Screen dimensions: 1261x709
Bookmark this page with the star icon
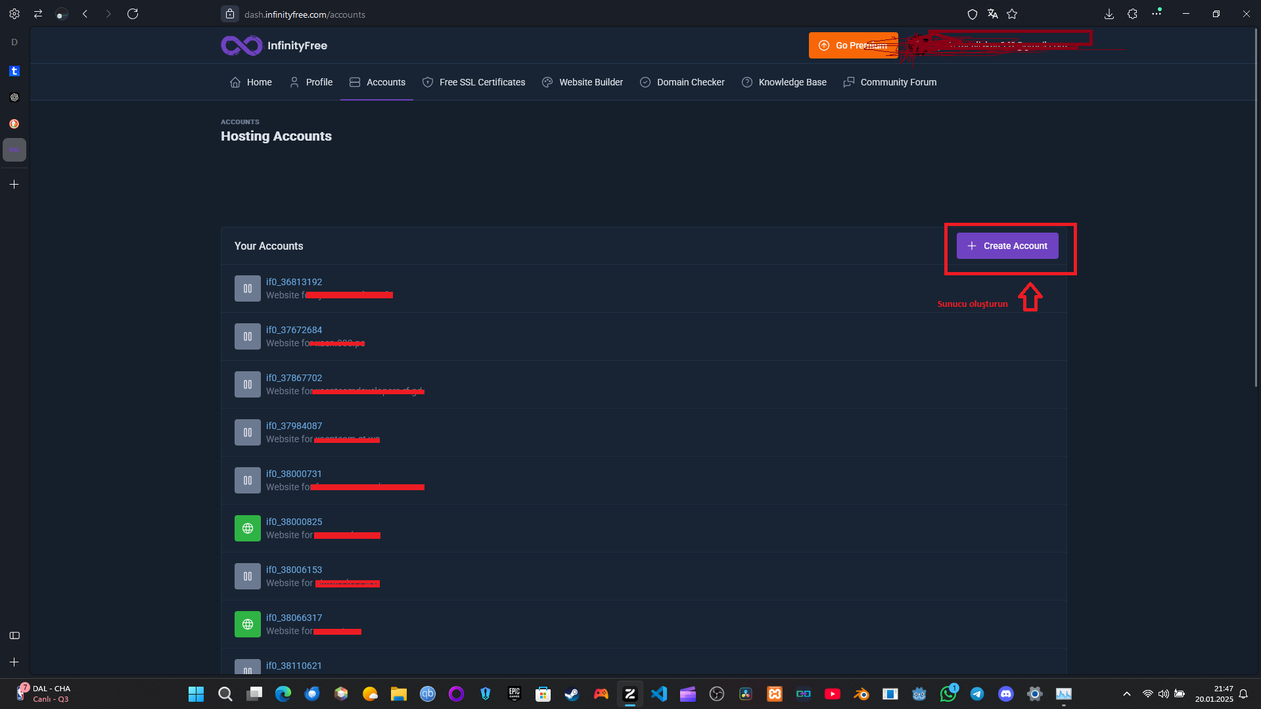(x=1012, y=14)
